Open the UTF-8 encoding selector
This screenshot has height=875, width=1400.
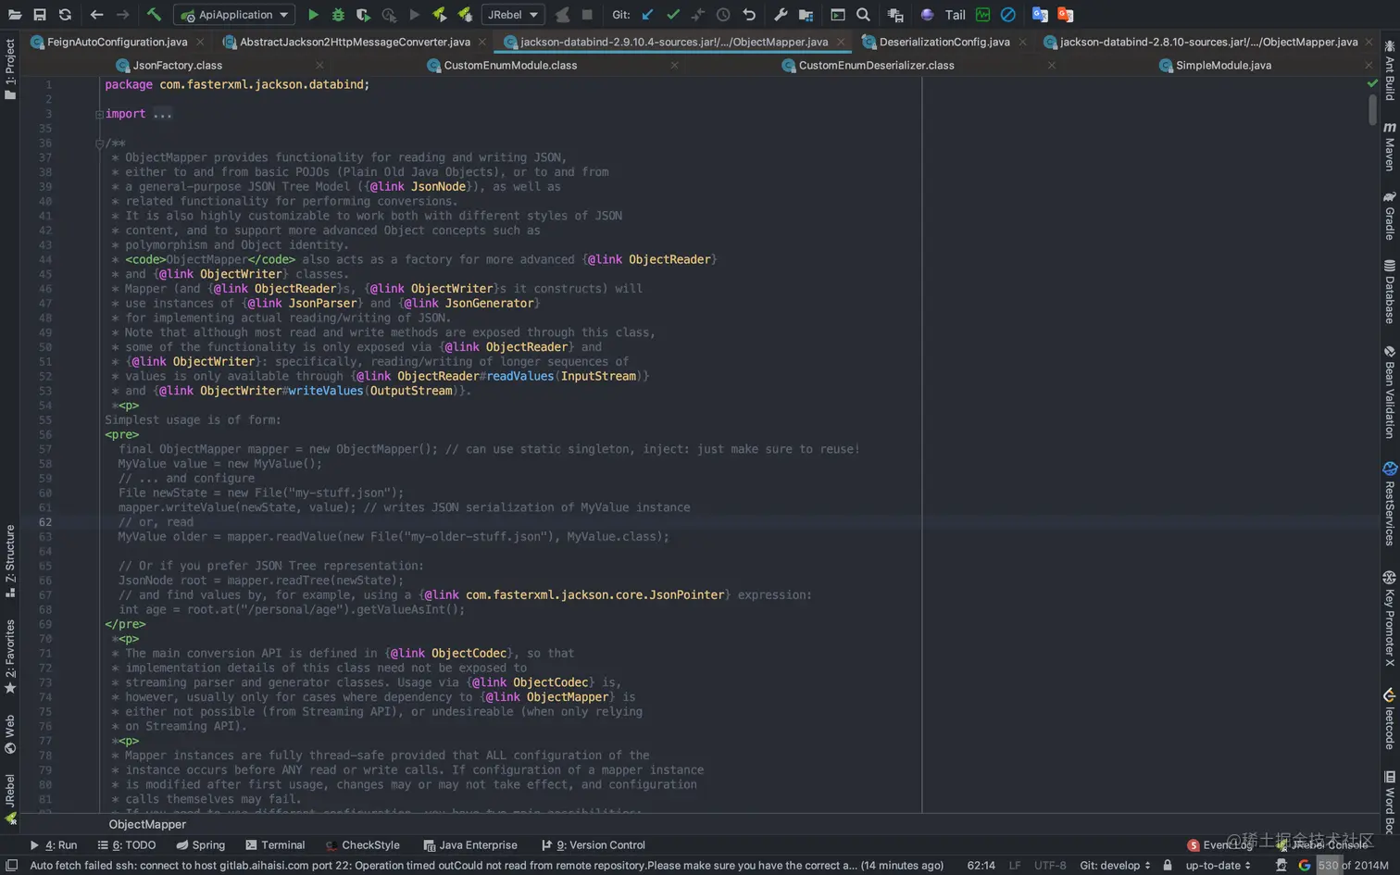[x=1050, y=866]
